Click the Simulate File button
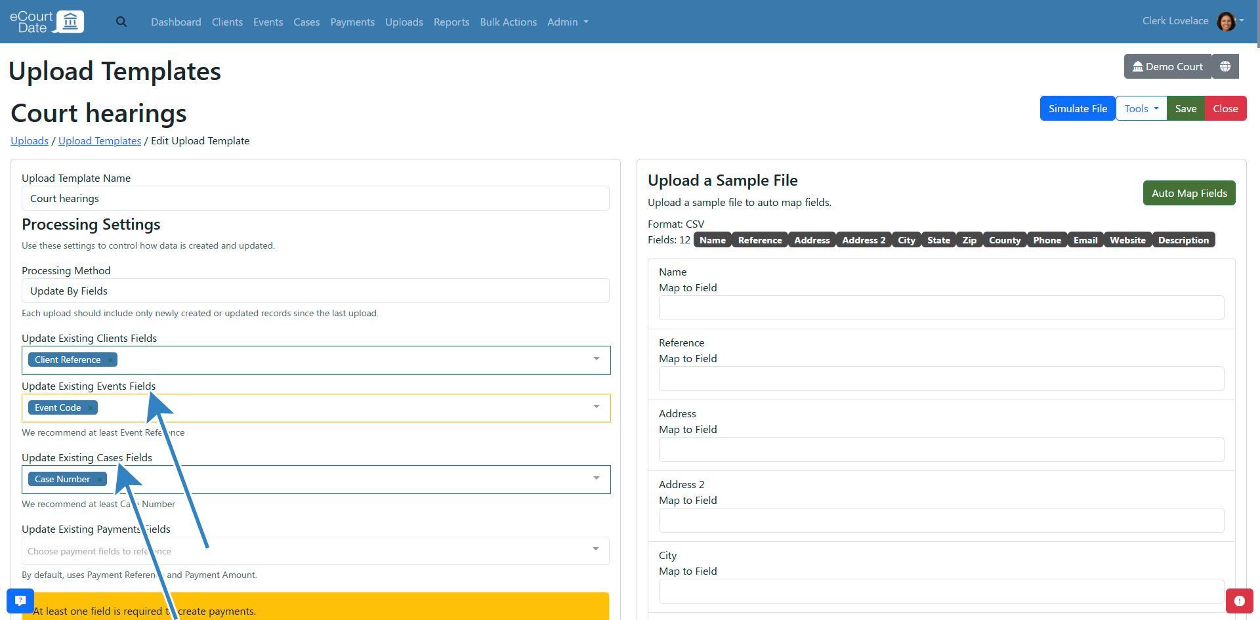 point(1078,108)
